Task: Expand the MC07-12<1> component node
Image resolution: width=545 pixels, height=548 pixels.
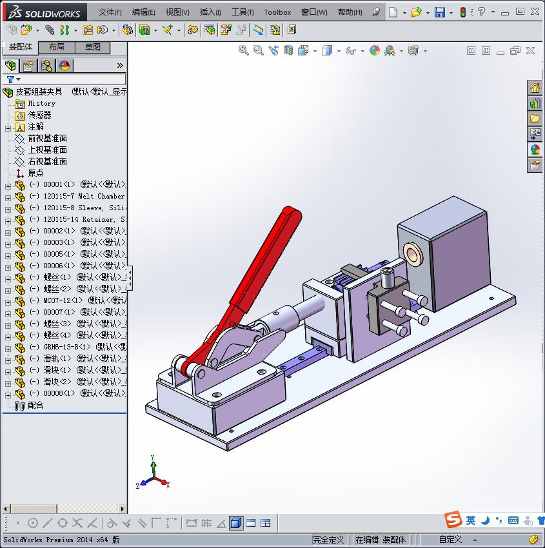Action: [x=8, y=302]
